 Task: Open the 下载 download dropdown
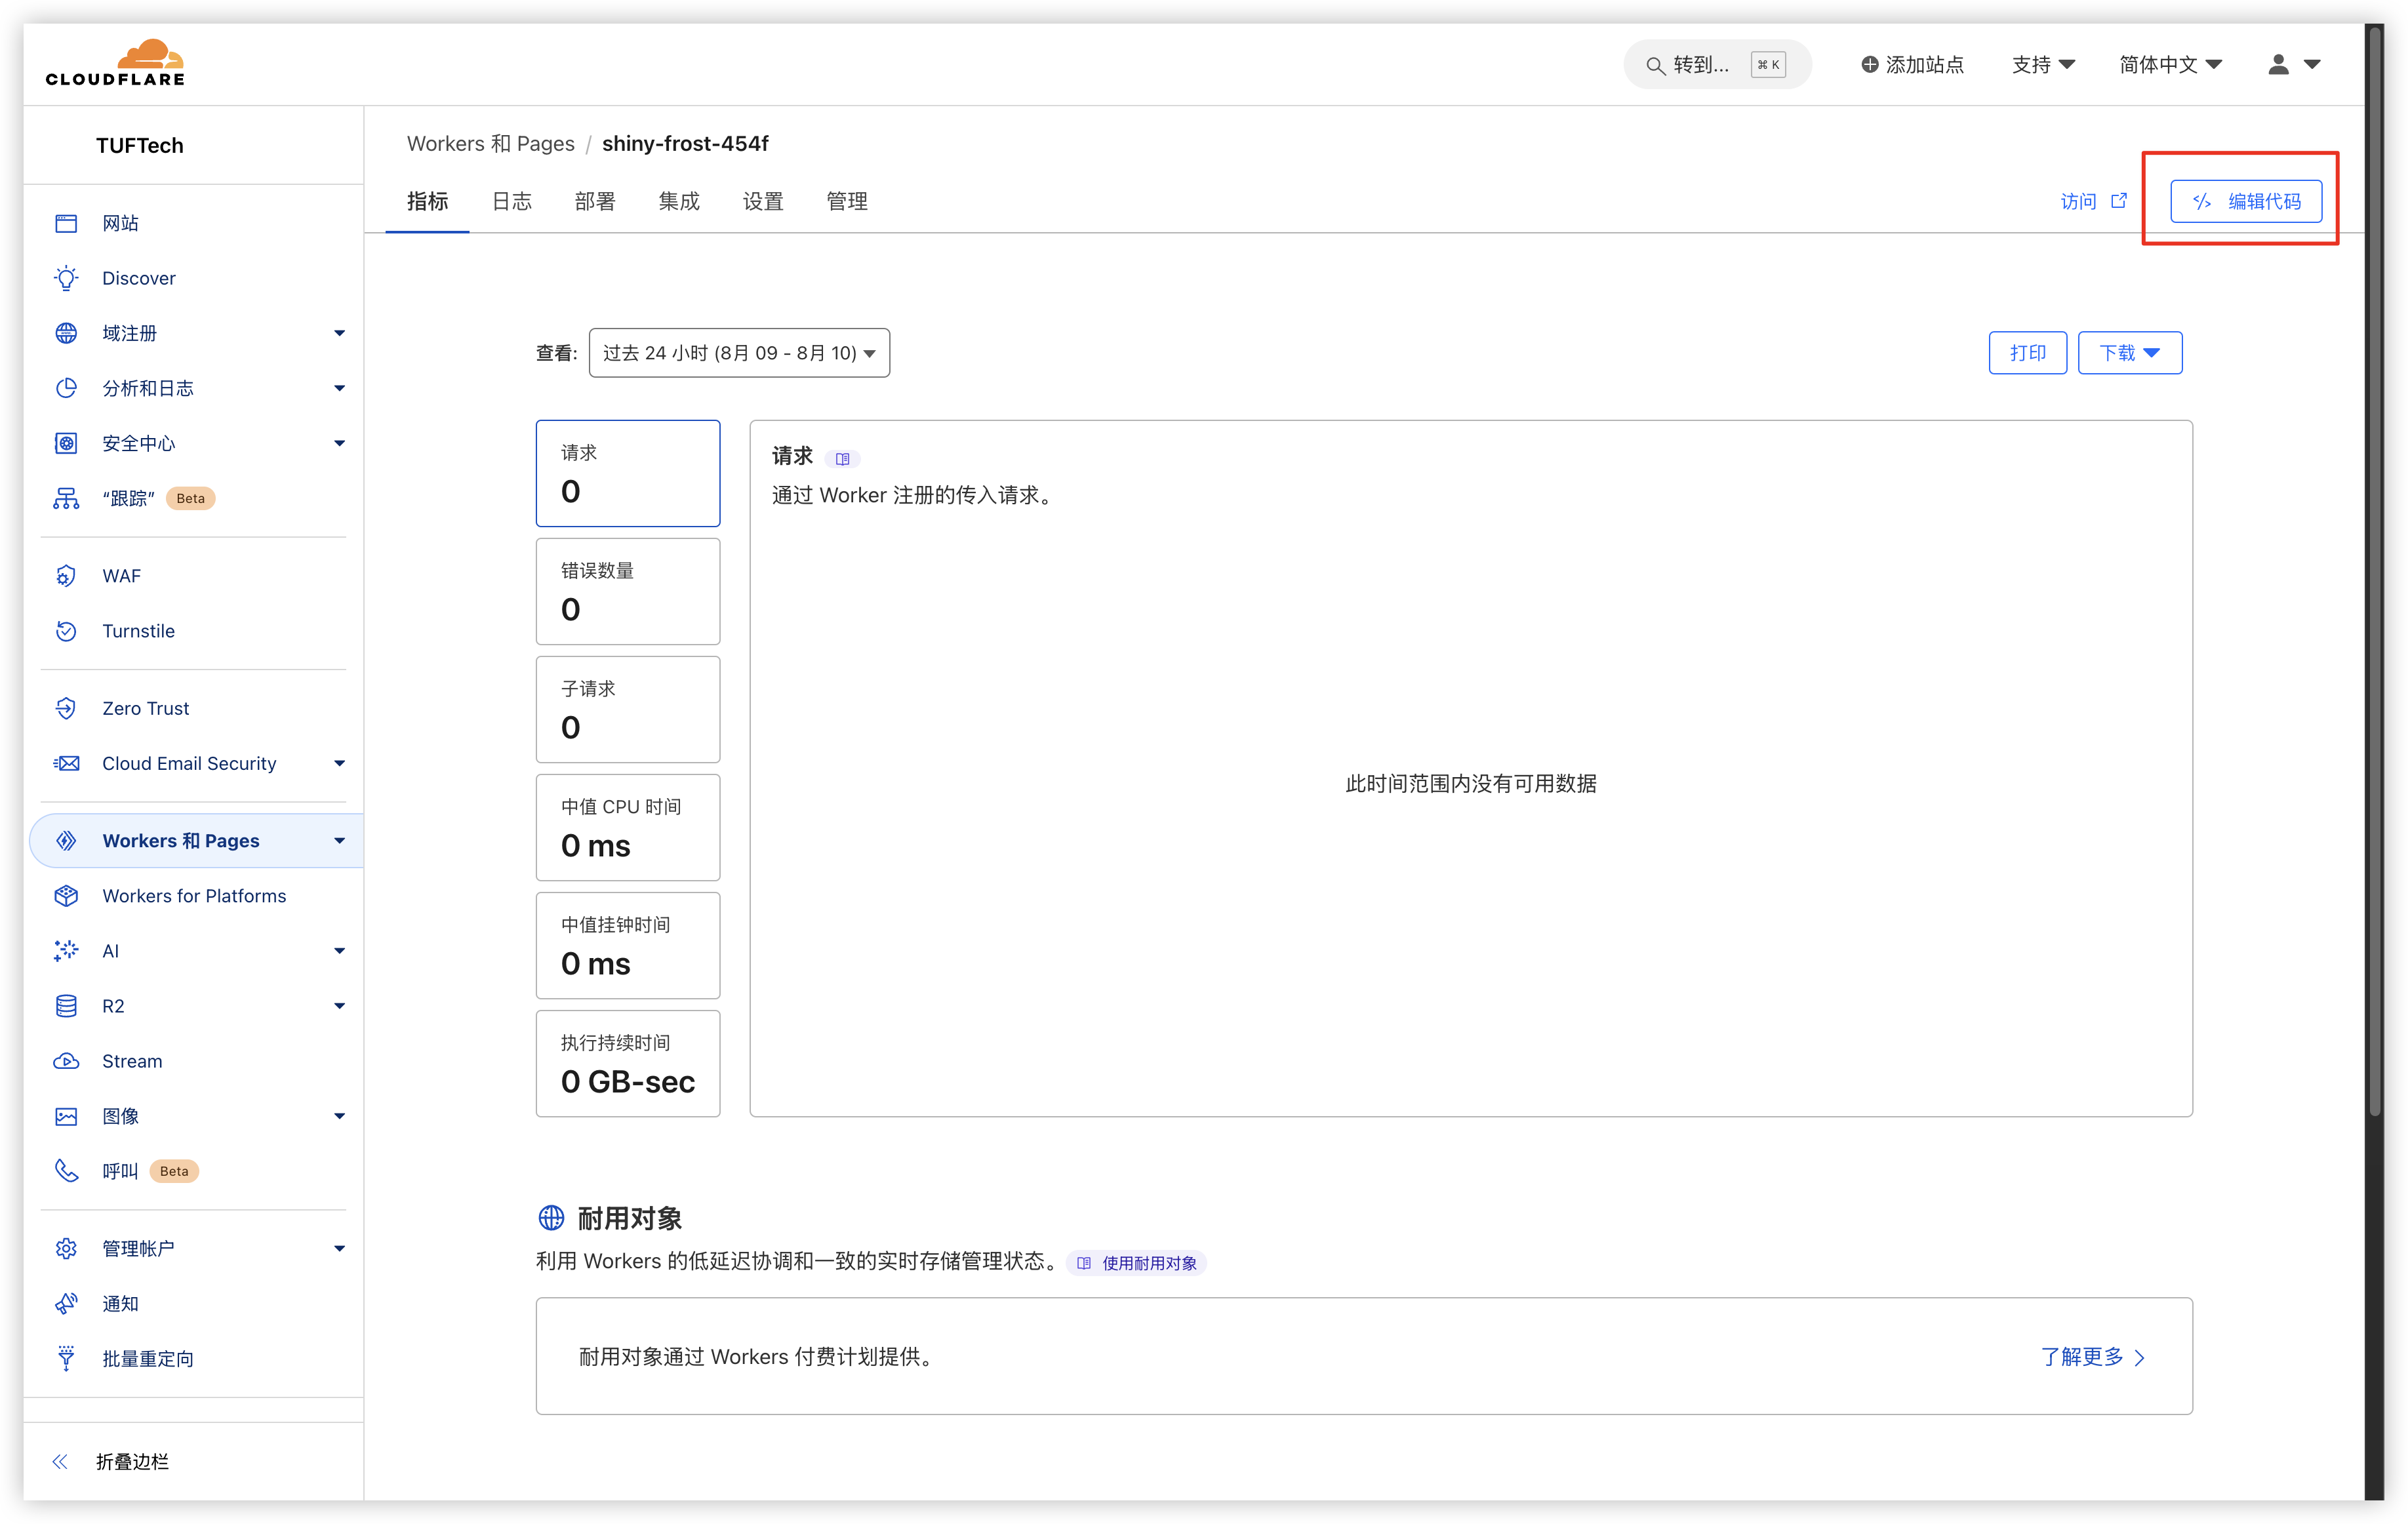pyautogui.click(x=2129, y=352)
